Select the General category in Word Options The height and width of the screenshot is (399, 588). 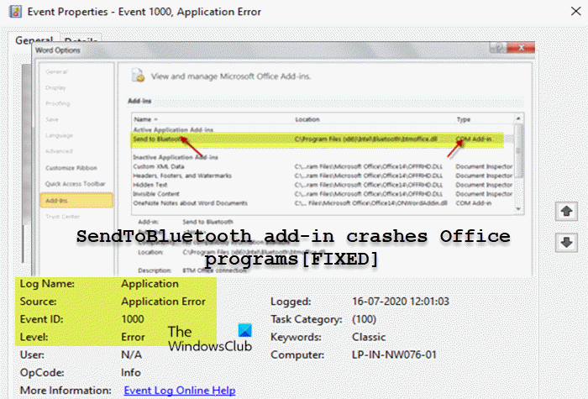tap(56, 71)
